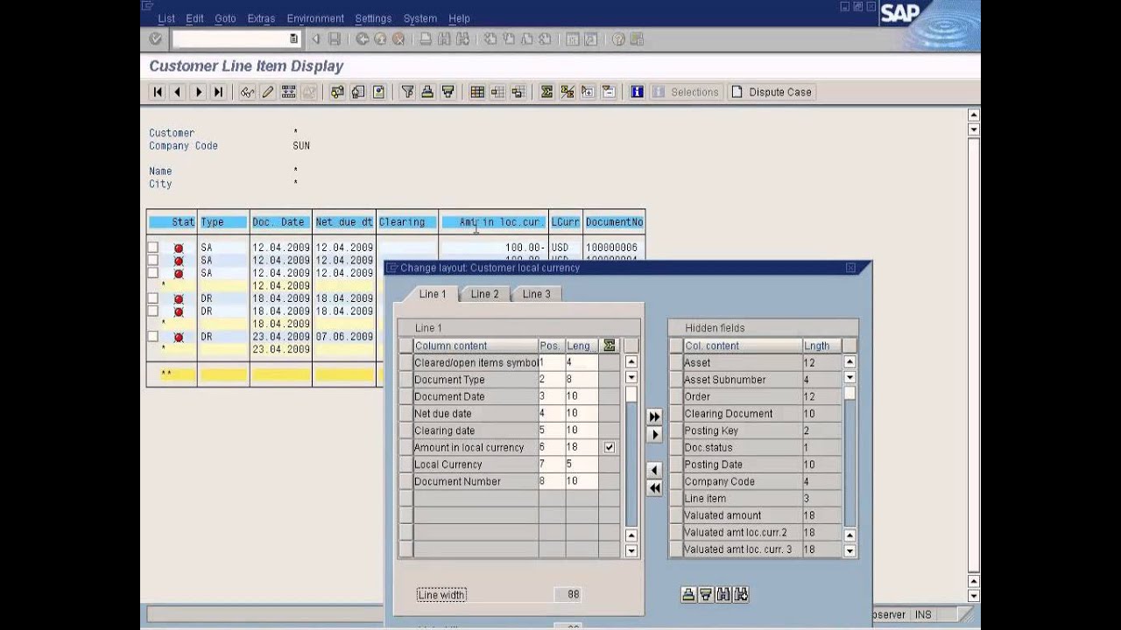1121x630 pixels.
Task: Click the hide selected field single right arrow
Action: [654, 435]
